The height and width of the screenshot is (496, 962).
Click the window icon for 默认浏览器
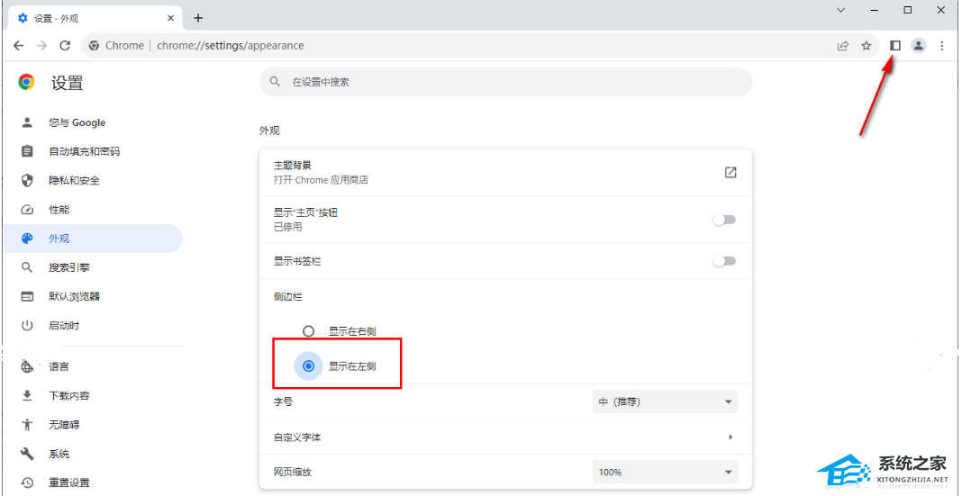[x=27, y=297]
